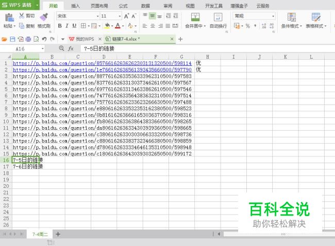Viewport: 335px width, 246px height.
Task: Switch to the 审阅 ribbon tab
Action: [168, 6]
